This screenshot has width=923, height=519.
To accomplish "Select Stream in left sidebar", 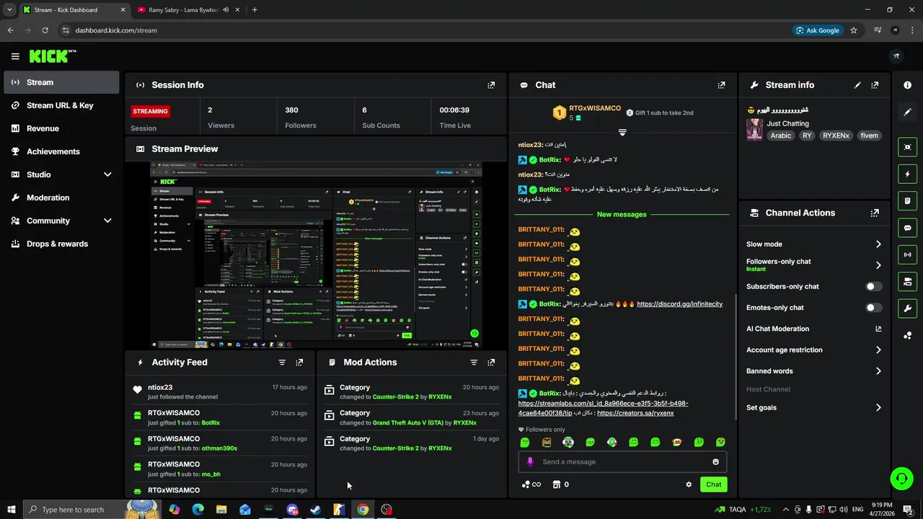I will tap(61, 82).
